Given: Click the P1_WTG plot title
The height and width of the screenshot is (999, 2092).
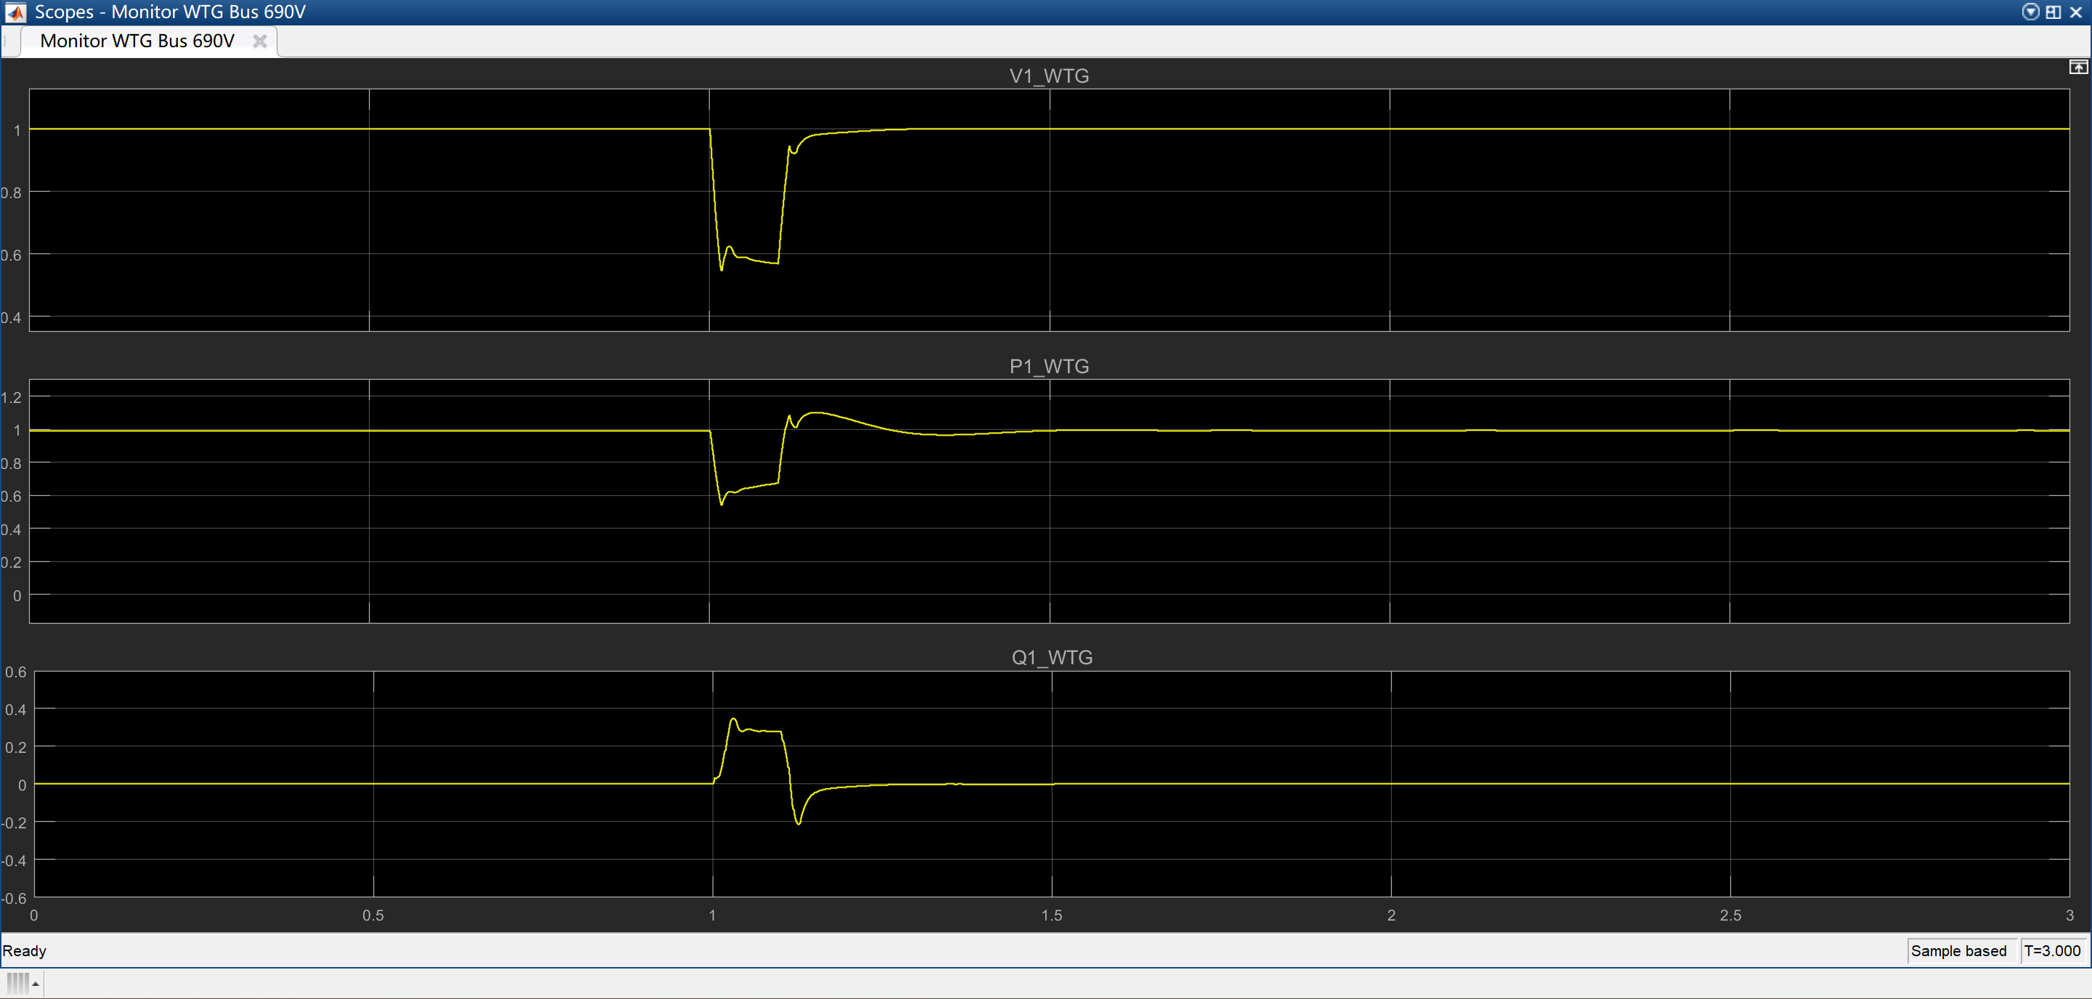Looking at the screenshot, I should [x=1048, y=366].
